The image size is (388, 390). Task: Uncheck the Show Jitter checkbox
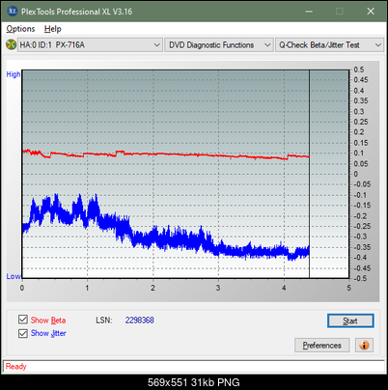pyautogui.click(x=23, y=333)
